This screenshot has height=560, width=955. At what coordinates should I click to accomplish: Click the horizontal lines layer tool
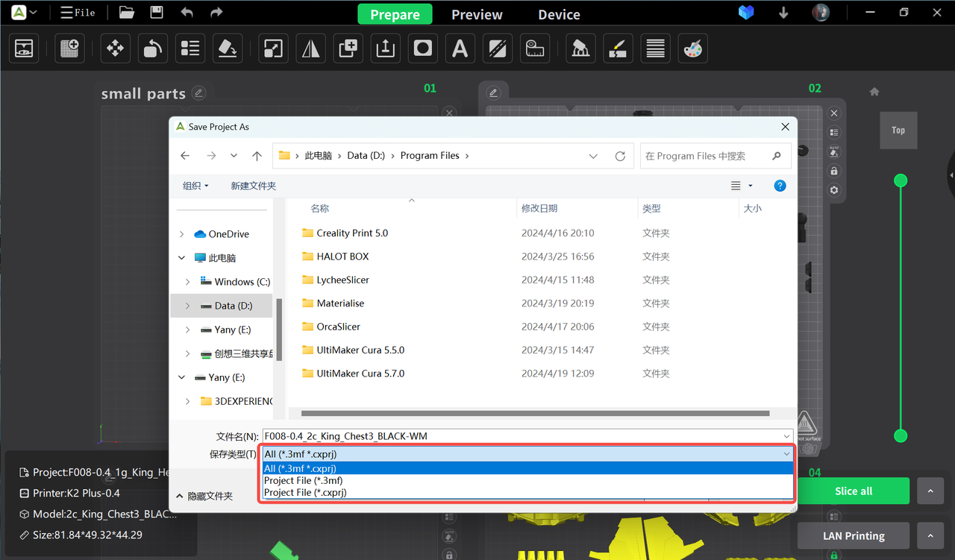[655, 48]
